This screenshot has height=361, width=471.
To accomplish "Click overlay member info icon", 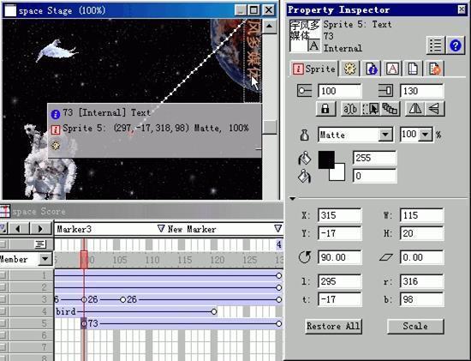I will pyautogui.click(x=56, y=114).
